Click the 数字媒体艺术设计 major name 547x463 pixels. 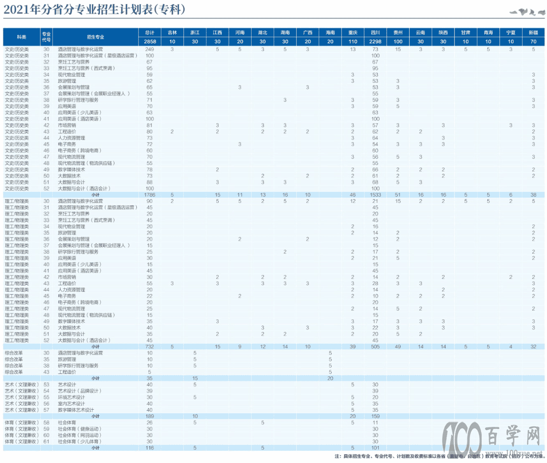[x=76, y=410]
